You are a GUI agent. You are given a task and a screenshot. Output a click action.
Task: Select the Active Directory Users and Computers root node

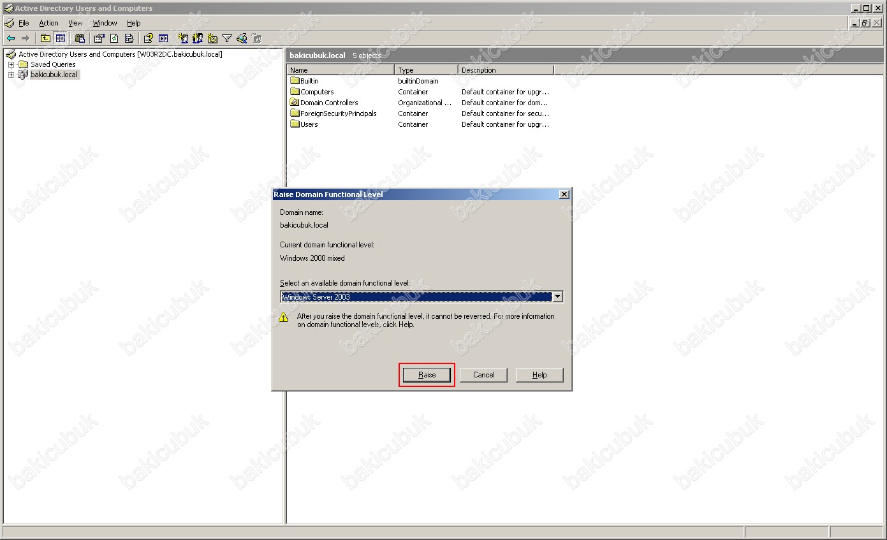121,54
